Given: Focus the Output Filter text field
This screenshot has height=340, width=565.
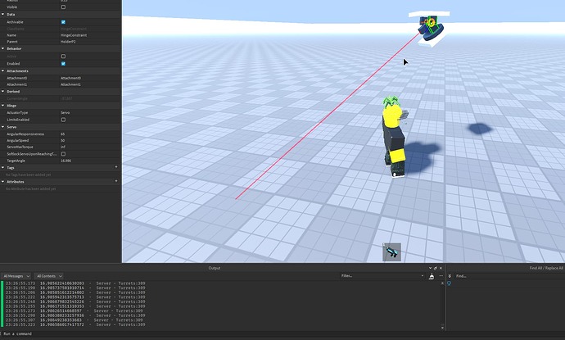Looking at the screenshot, I should (380, 276).
